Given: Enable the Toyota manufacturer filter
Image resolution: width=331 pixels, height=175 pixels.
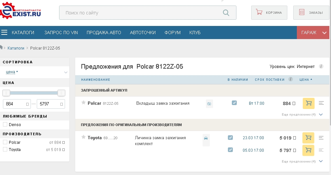Looking at the screenshot, I should [5, 149].
